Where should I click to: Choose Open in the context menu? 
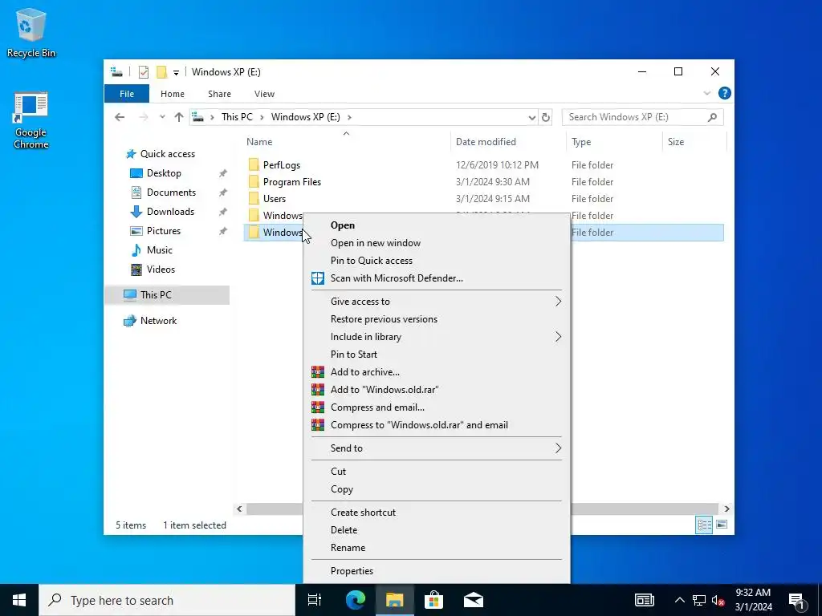[x=436, y=225]
